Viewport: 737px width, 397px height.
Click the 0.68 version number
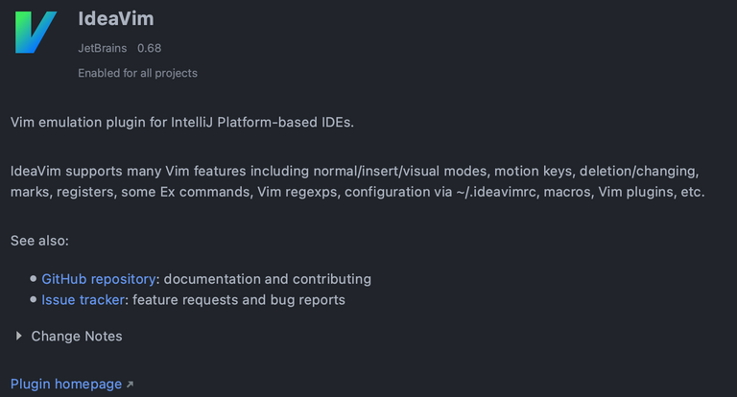click(150, 48)
